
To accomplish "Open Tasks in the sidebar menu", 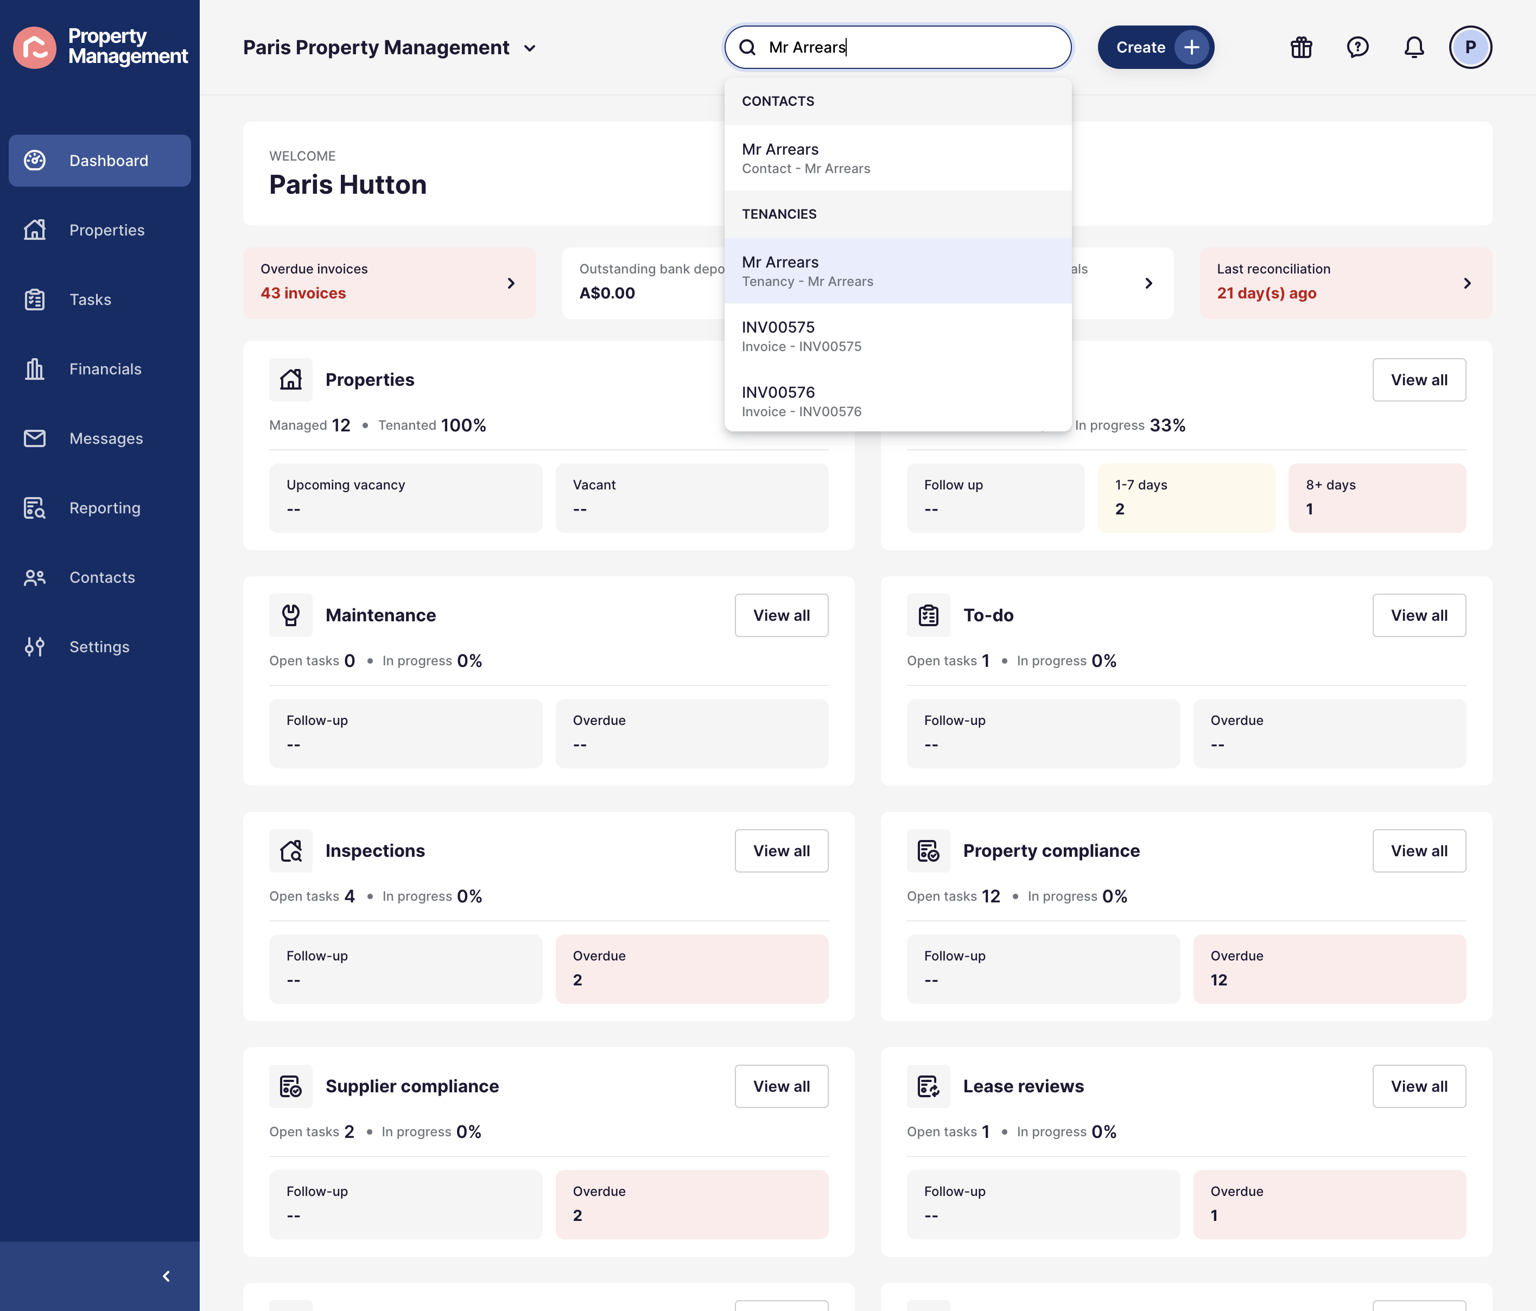I will pos(99,300).
